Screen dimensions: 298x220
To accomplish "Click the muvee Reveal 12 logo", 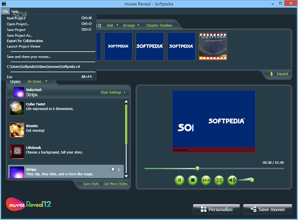I will [x=28, y=204].
